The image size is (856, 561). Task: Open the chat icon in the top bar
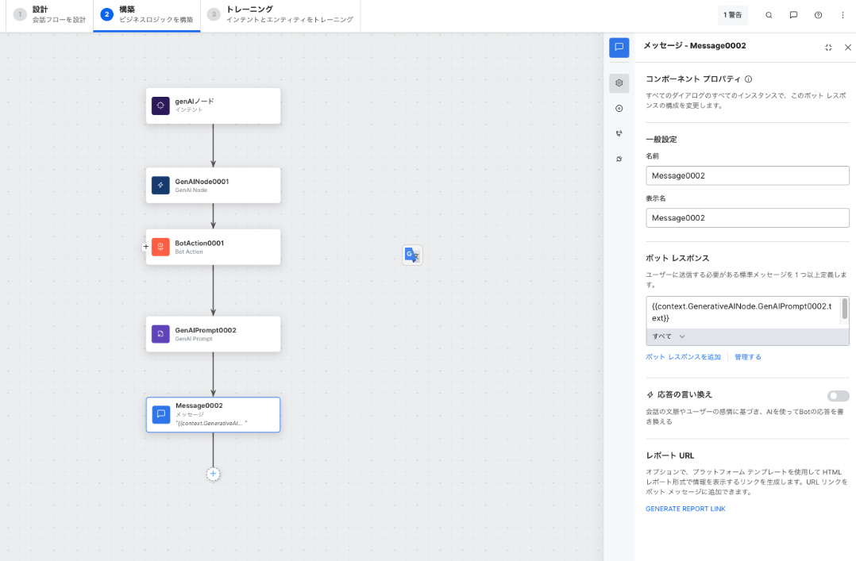click(793, 15)
